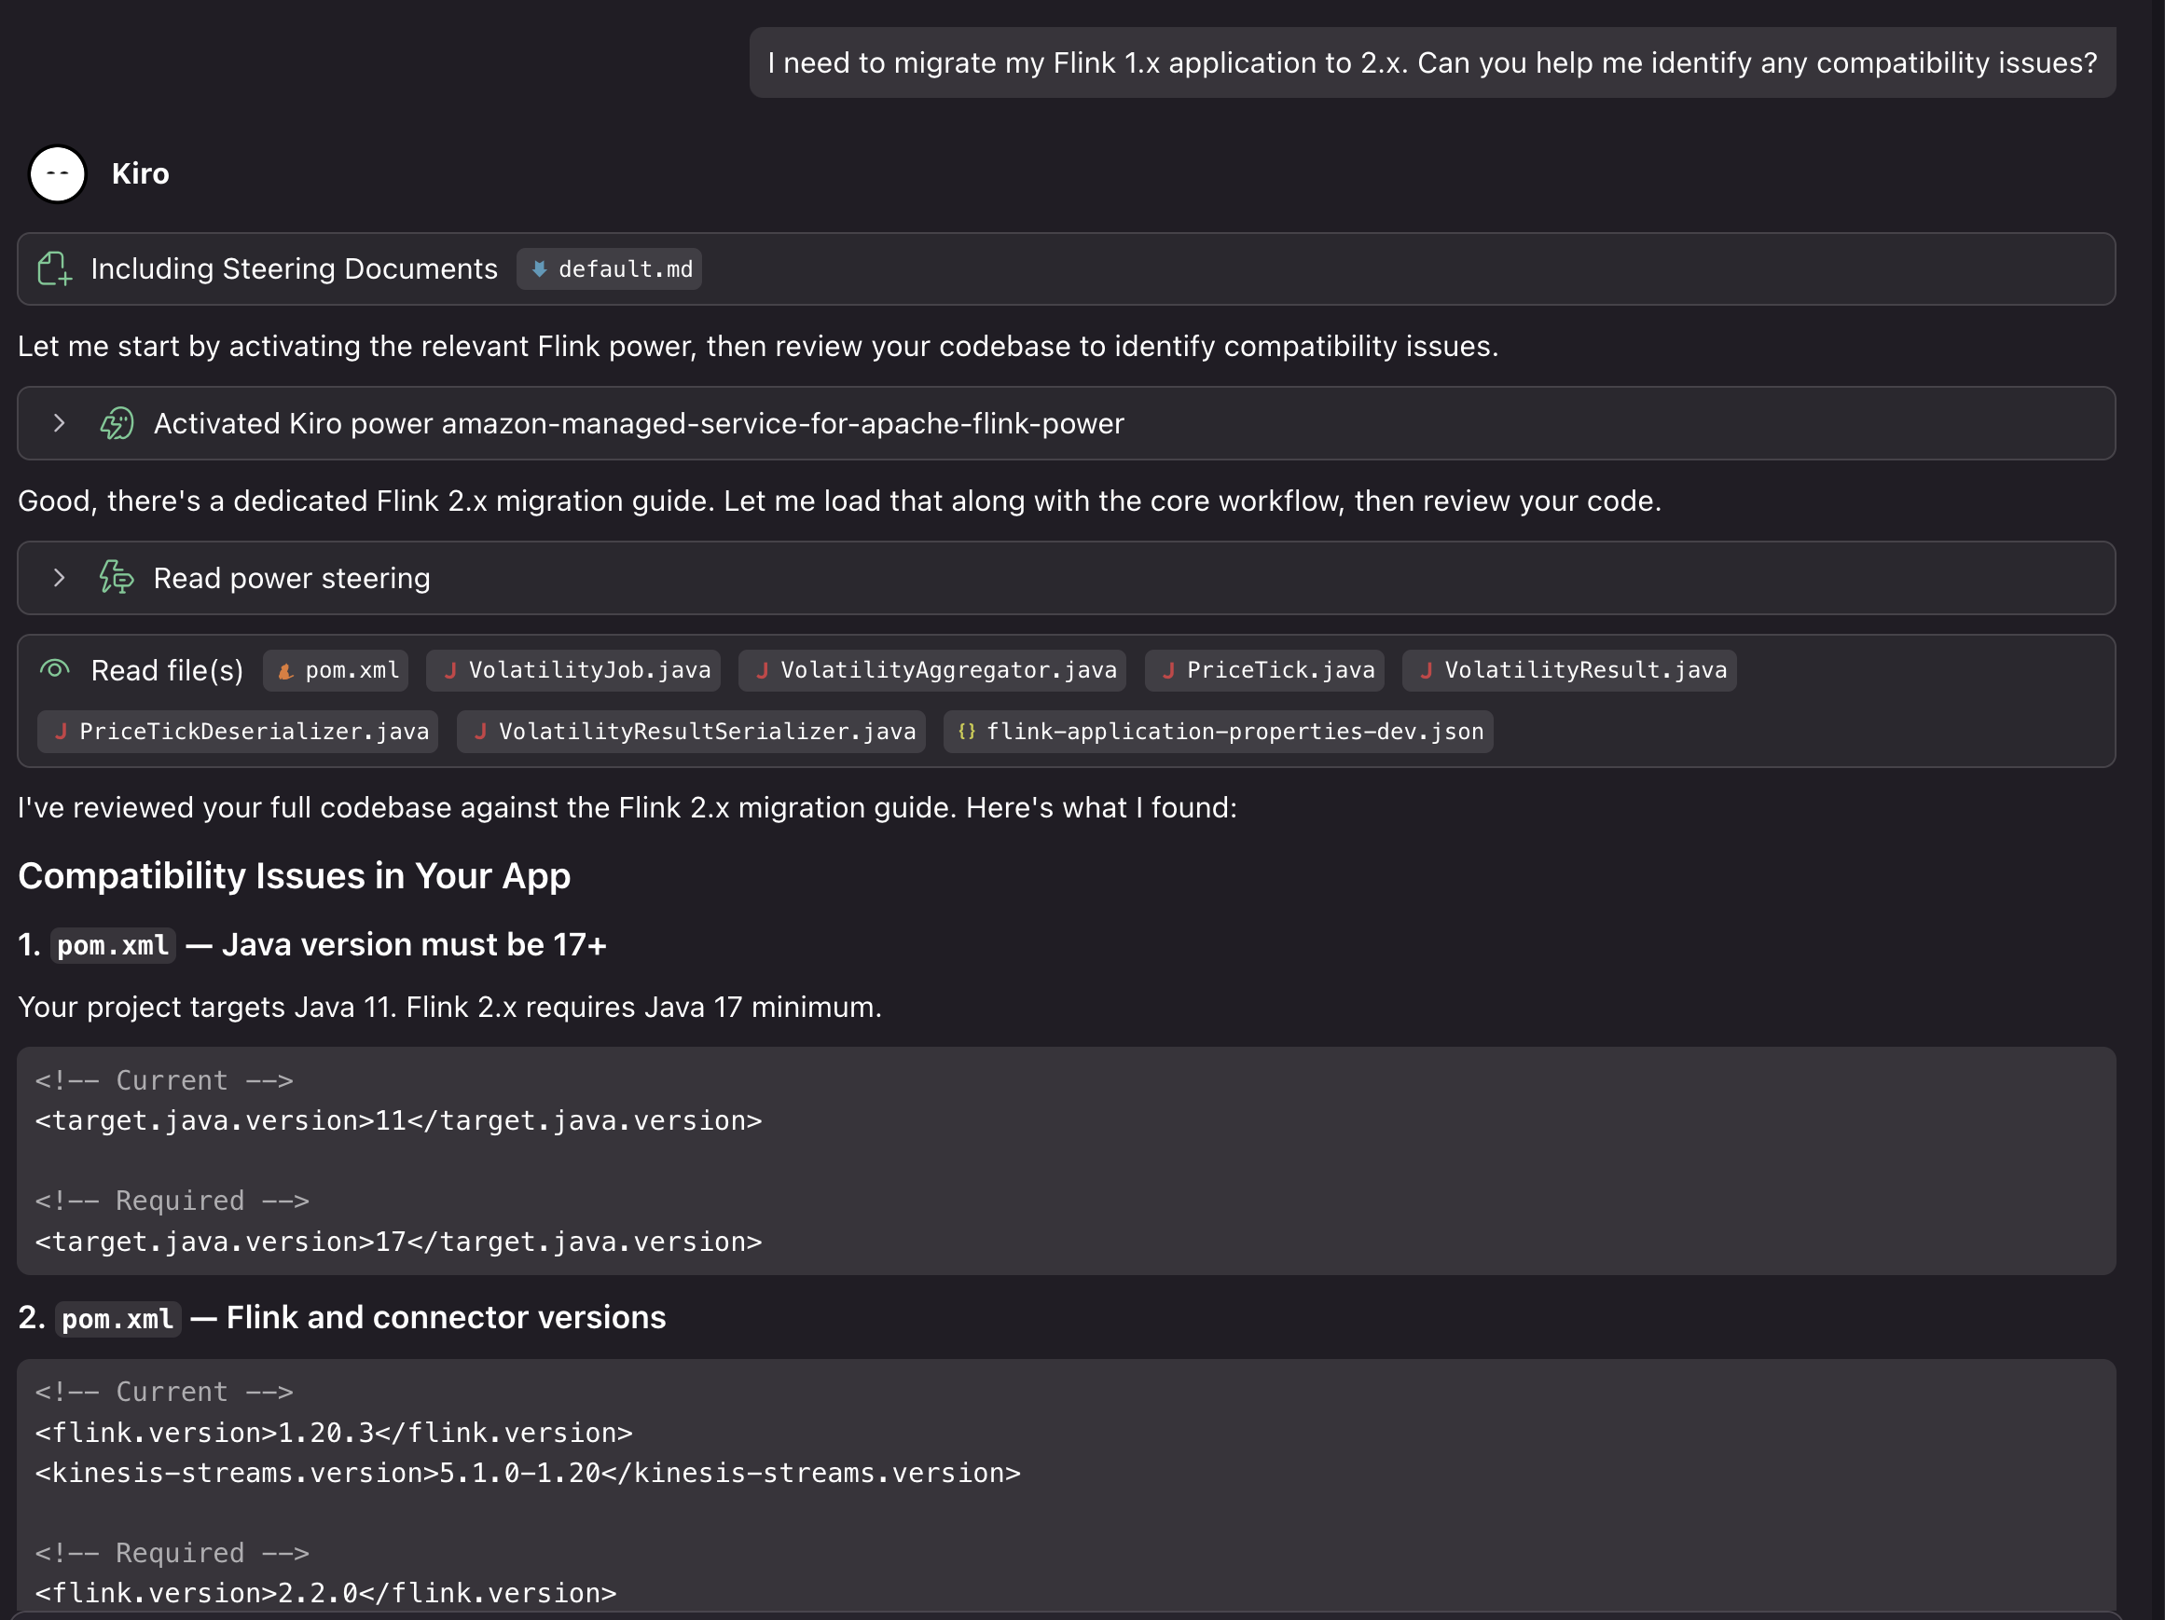Click the 'Read power steering' label
This screenshot has width=2165, height=1620.
tap(292, 578)
